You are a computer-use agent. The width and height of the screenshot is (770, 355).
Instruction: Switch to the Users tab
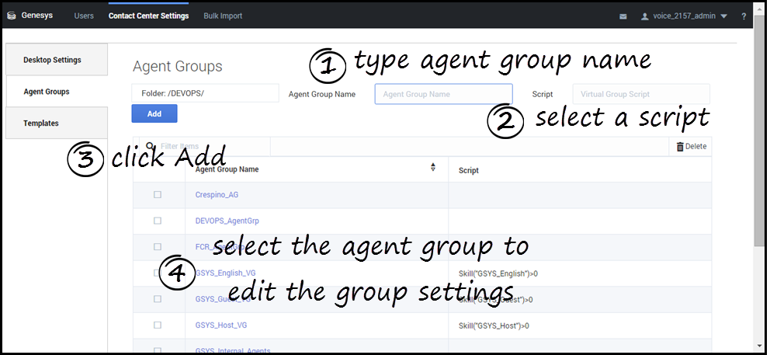coord(84,16)
